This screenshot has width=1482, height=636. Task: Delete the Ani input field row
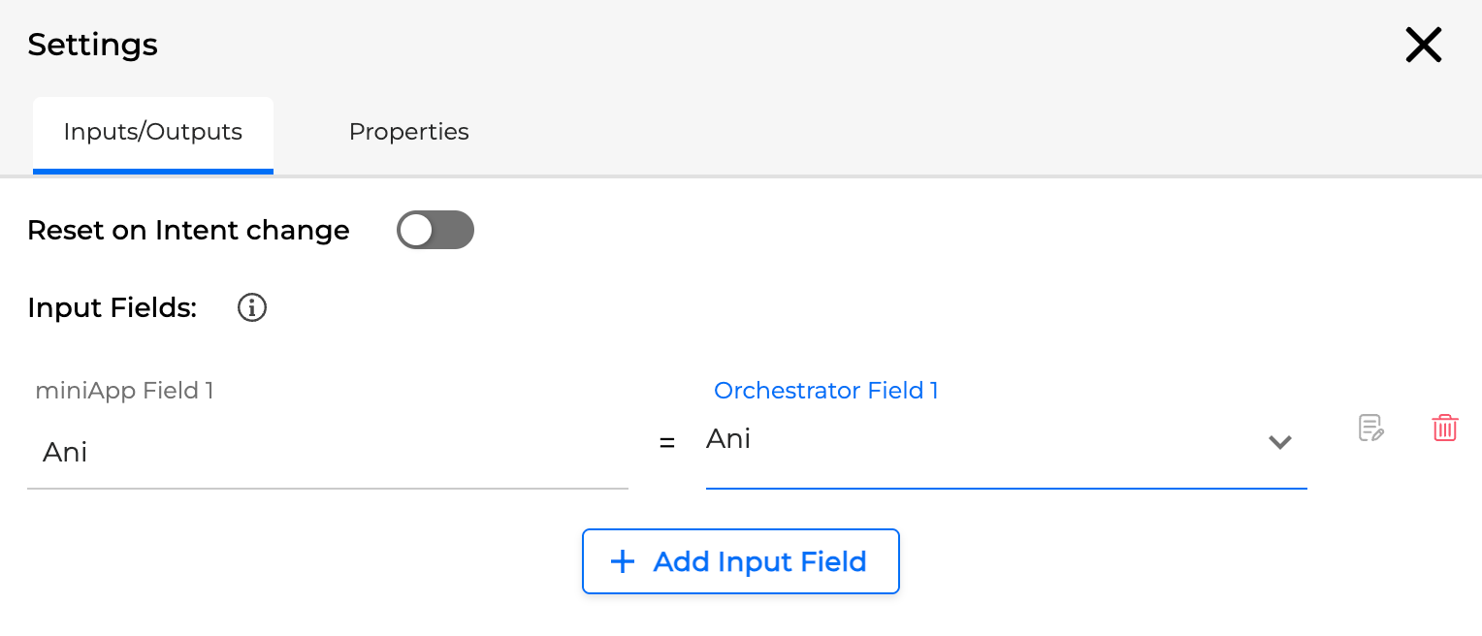point(1444,428)
